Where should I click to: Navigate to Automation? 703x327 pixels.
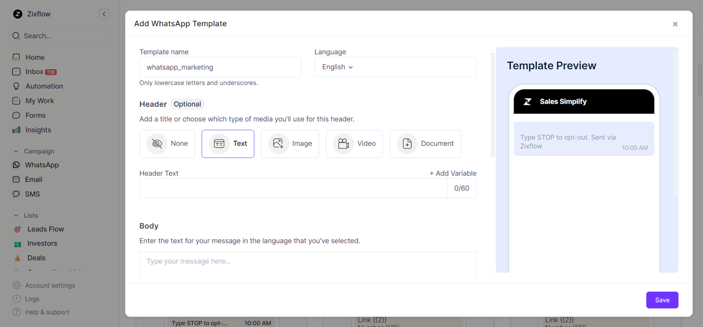click(x=44, y=86)
